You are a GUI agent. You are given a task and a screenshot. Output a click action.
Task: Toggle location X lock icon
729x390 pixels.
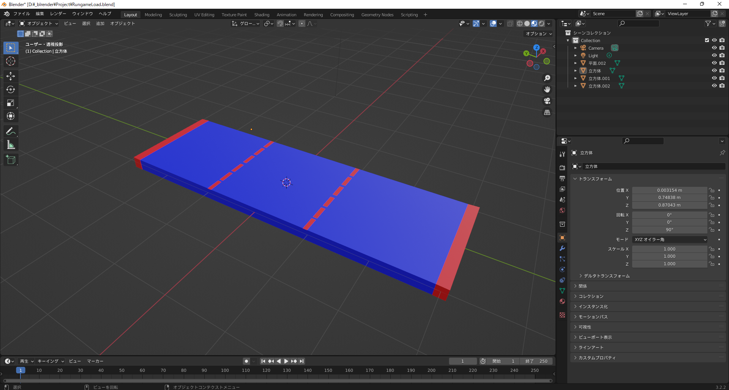(x=712, y=190)
